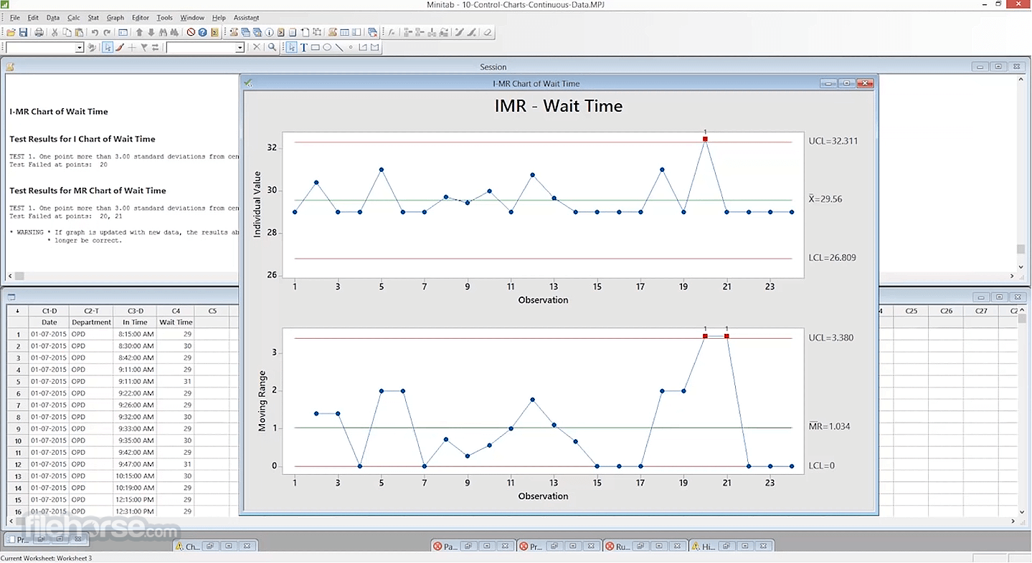Click the C2-T column header
This screenshot has width=1032, height=563.
point(92,311)
